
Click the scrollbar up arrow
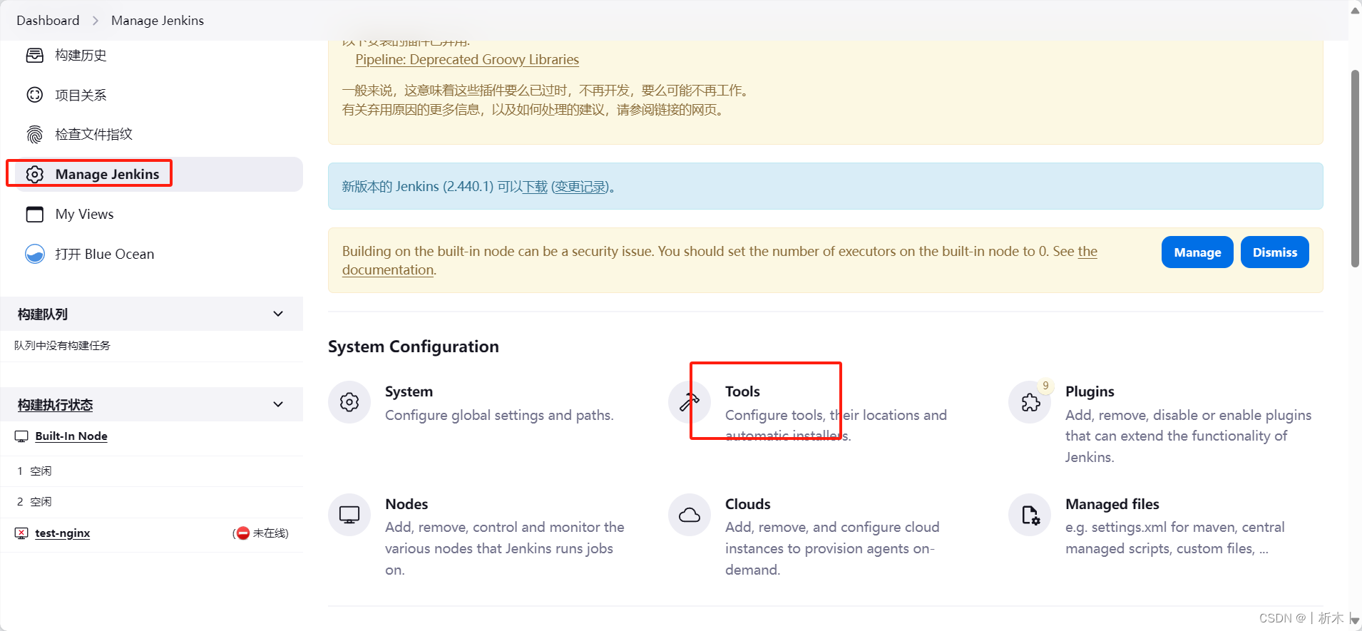point(1355,10)
